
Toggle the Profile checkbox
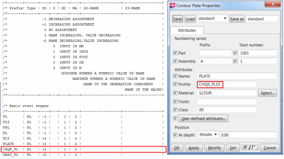coord(175,84)
